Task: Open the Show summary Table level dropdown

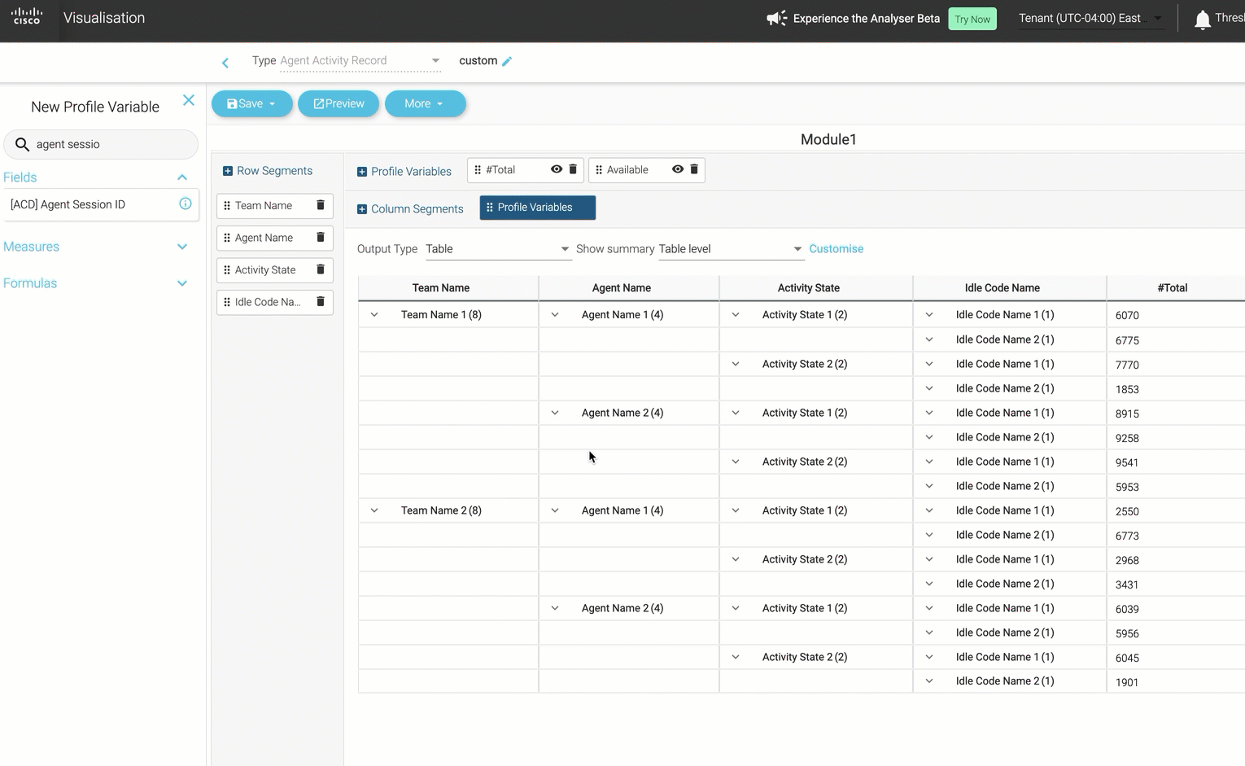Action: (x=729, y=249)
